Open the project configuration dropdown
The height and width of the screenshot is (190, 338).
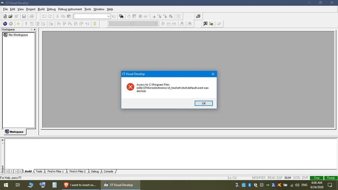click(131, 24)
